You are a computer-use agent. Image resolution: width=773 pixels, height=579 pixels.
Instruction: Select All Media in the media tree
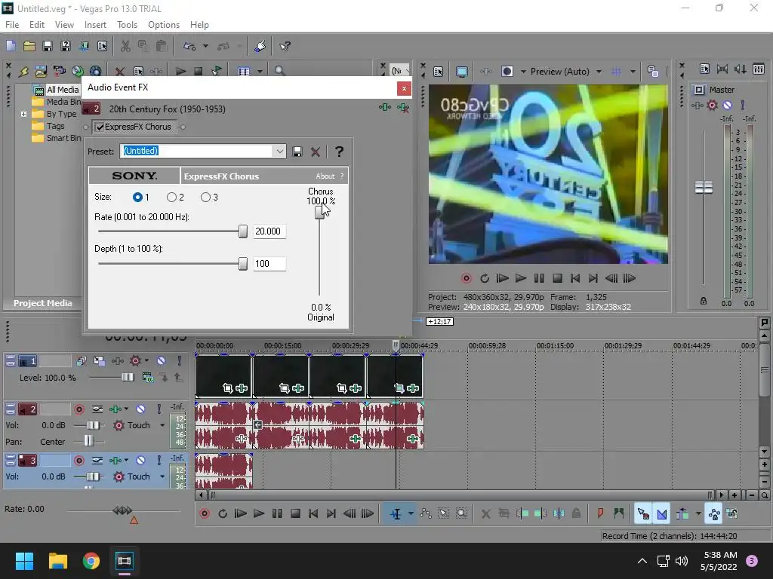point(63,90)
